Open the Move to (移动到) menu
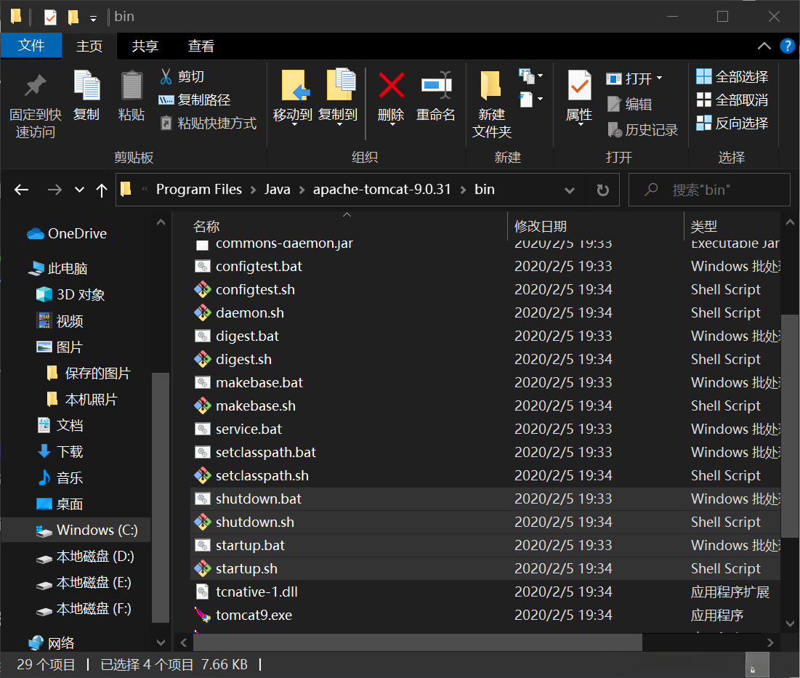 pos(293,97)
